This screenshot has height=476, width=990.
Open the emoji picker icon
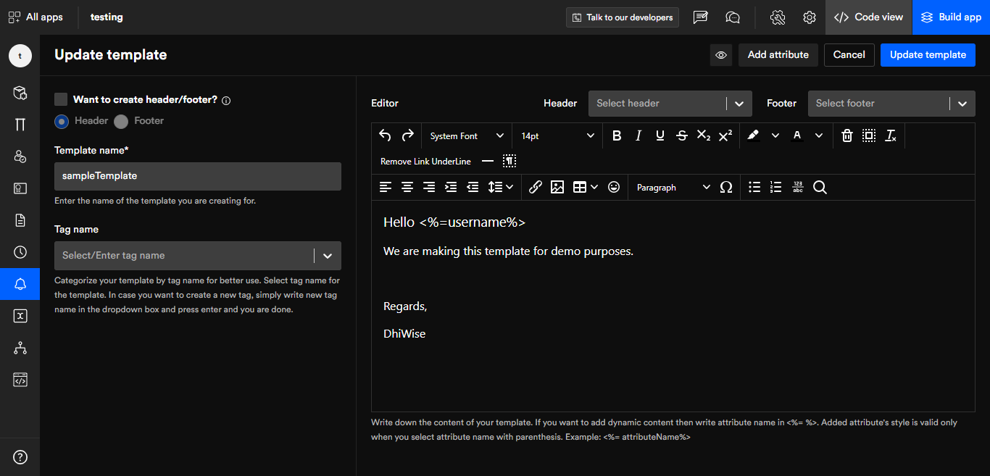(x=614, y=187)
